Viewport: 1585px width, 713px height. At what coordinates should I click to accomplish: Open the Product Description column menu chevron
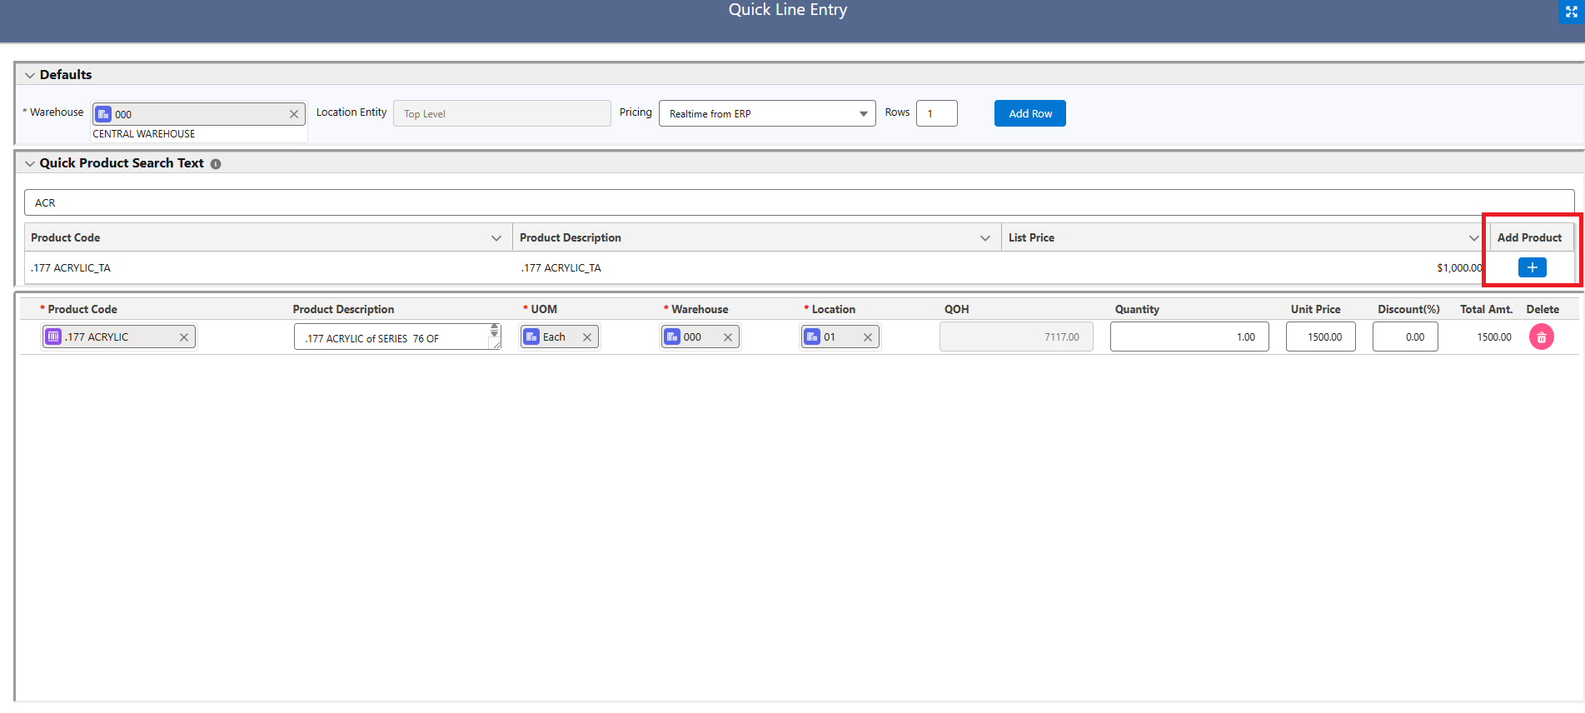pyautogui.click(x=985, y=238)
